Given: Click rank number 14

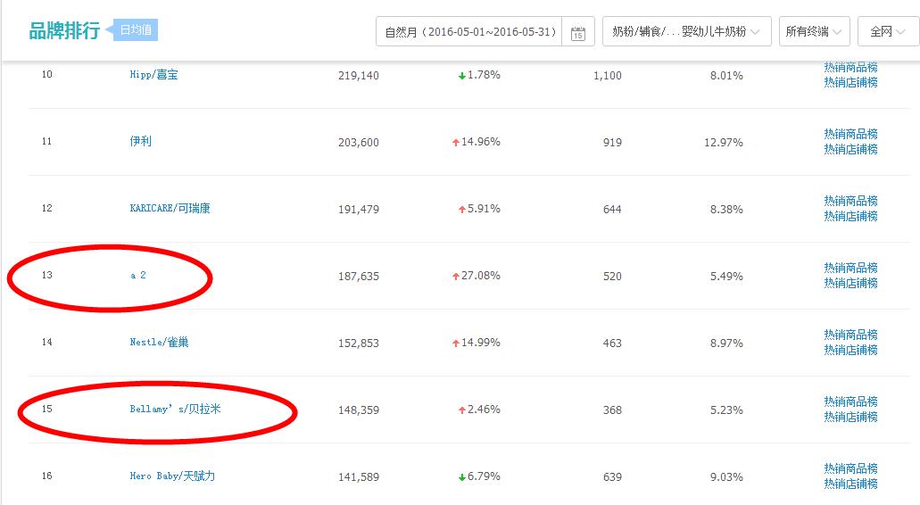Looking at the screenshot, I should [x=47, y=342].
